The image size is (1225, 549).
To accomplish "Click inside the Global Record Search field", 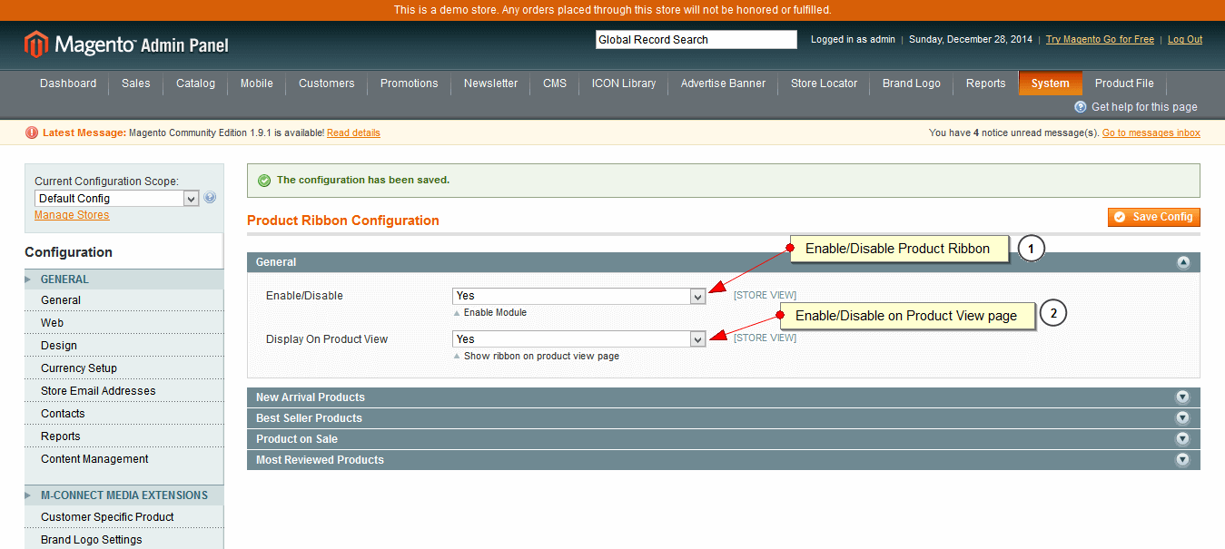I will (696, 40).
